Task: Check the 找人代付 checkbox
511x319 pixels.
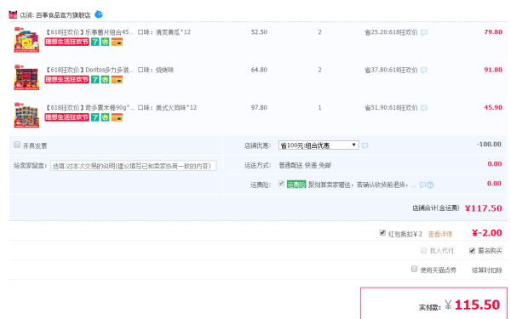Action: tap(423, 250)
